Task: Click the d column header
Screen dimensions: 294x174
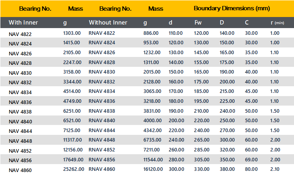Action: click(170, 23)
